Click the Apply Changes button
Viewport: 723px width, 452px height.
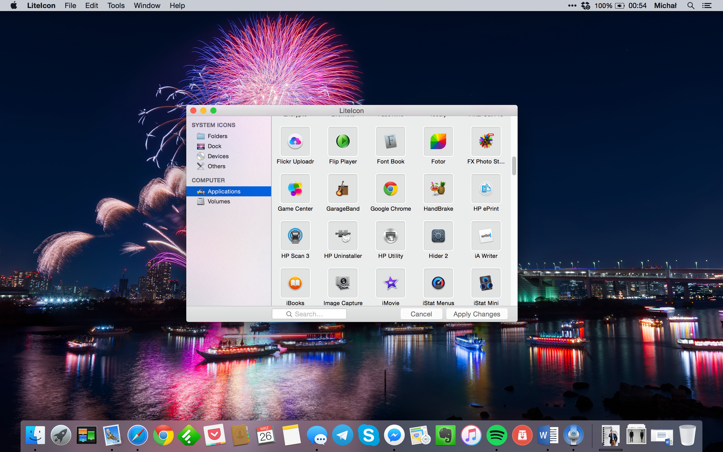coord(477,314)
